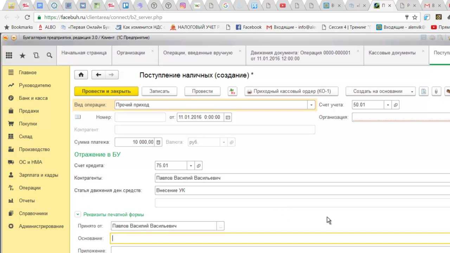Open search magnifier in 1C toolbar
The image size is (450, 253).
pyautogui.click(x=50, y=56)
